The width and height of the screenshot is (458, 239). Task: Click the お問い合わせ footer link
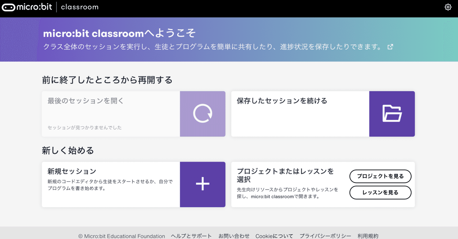click(x=234, y=236)
